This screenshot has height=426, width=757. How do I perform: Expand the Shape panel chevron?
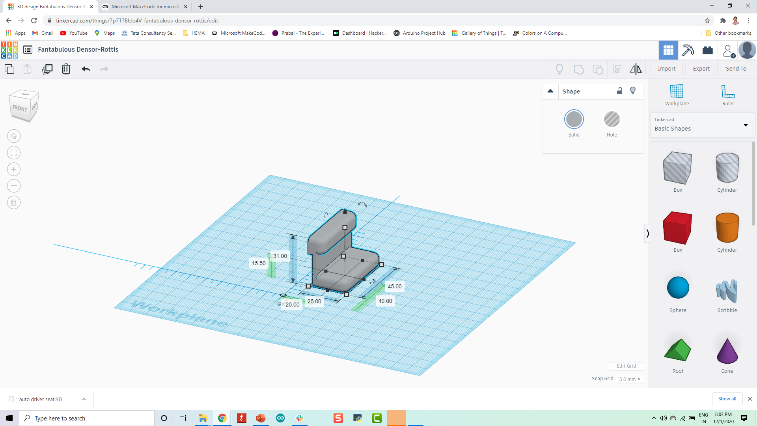click(x=550, y=91)
